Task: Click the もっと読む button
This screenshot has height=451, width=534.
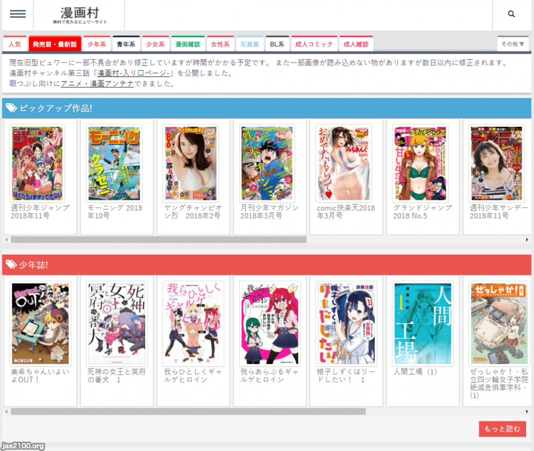Action: [x=502, y=429]
